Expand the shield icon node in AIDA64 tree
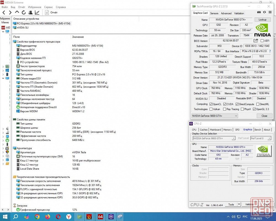The image size is (276, 221). 3,152
